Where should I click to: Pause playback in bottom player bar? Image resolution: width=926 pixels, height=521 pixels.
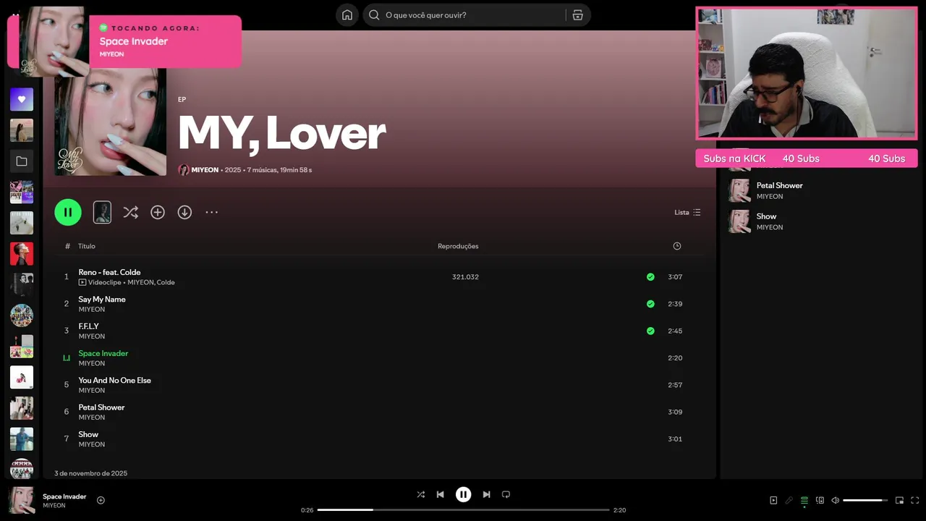[x=463, y=494]
